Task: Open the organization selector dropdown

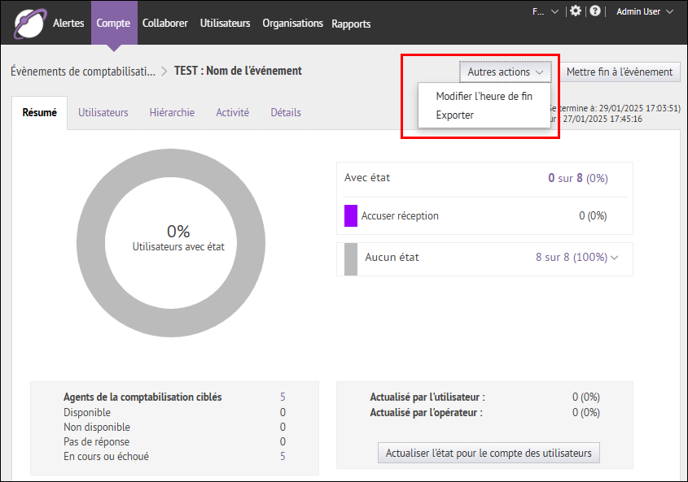Action: (x=545, y=11)
